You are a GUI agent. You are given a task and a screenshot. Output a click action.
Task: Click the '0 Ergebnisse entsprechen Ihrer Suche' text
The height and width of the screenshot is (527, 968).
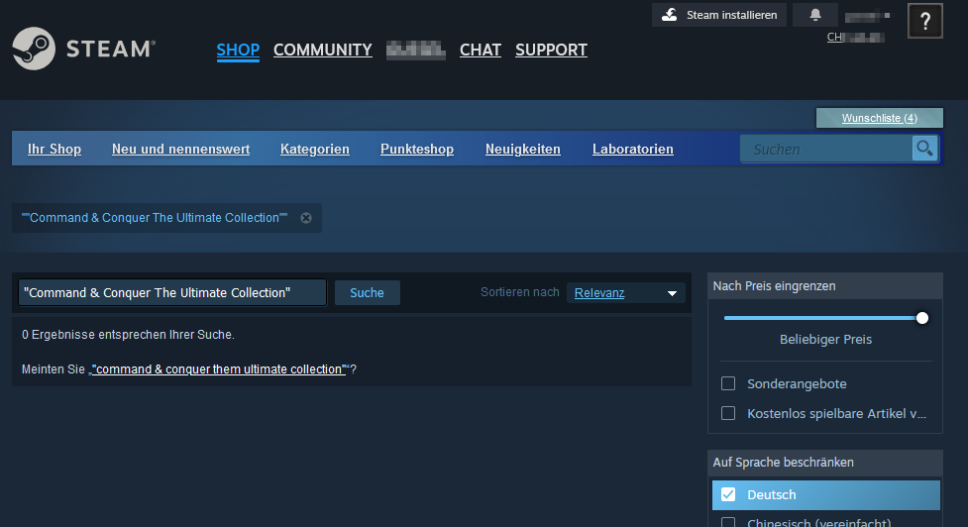pos(129,335)
